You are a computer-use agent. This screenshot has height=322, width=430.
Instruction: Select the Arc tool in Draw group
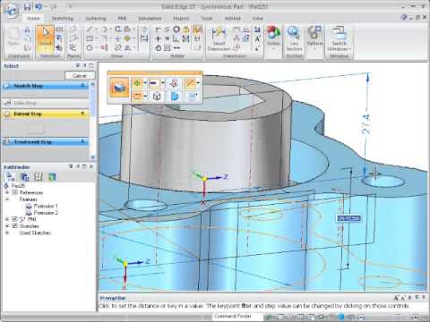click(x=103, y=30)
